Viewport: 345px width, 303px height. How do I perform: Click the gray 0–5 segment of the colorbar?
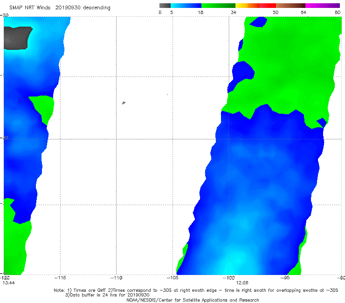pos(165,6)
